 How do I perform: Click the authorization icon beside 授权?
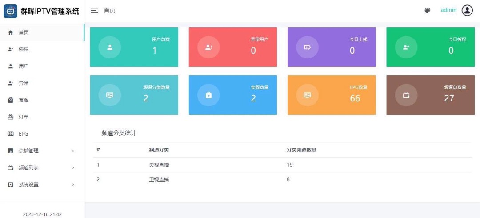pyautogui.click(x=11, y=49)
